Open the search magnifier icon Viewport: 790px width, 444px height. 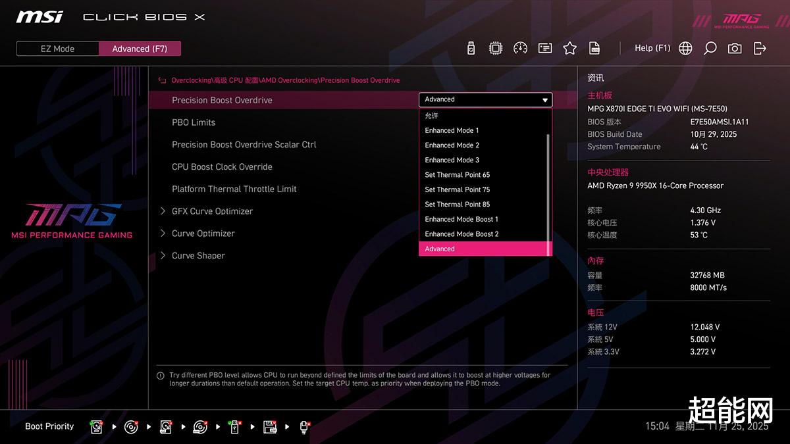pyautogui.click(x=710, y=48)
